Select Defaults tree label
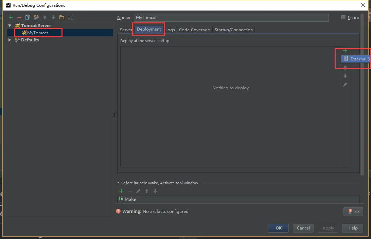The width and height of the screenshot is (371, 239). click(30, 40)
